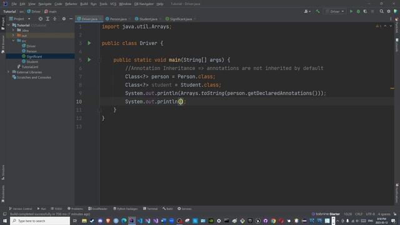Debug Driver with the bug icon
The height and width of the screenshot is (225, 400).
click(x=358, y=11)
